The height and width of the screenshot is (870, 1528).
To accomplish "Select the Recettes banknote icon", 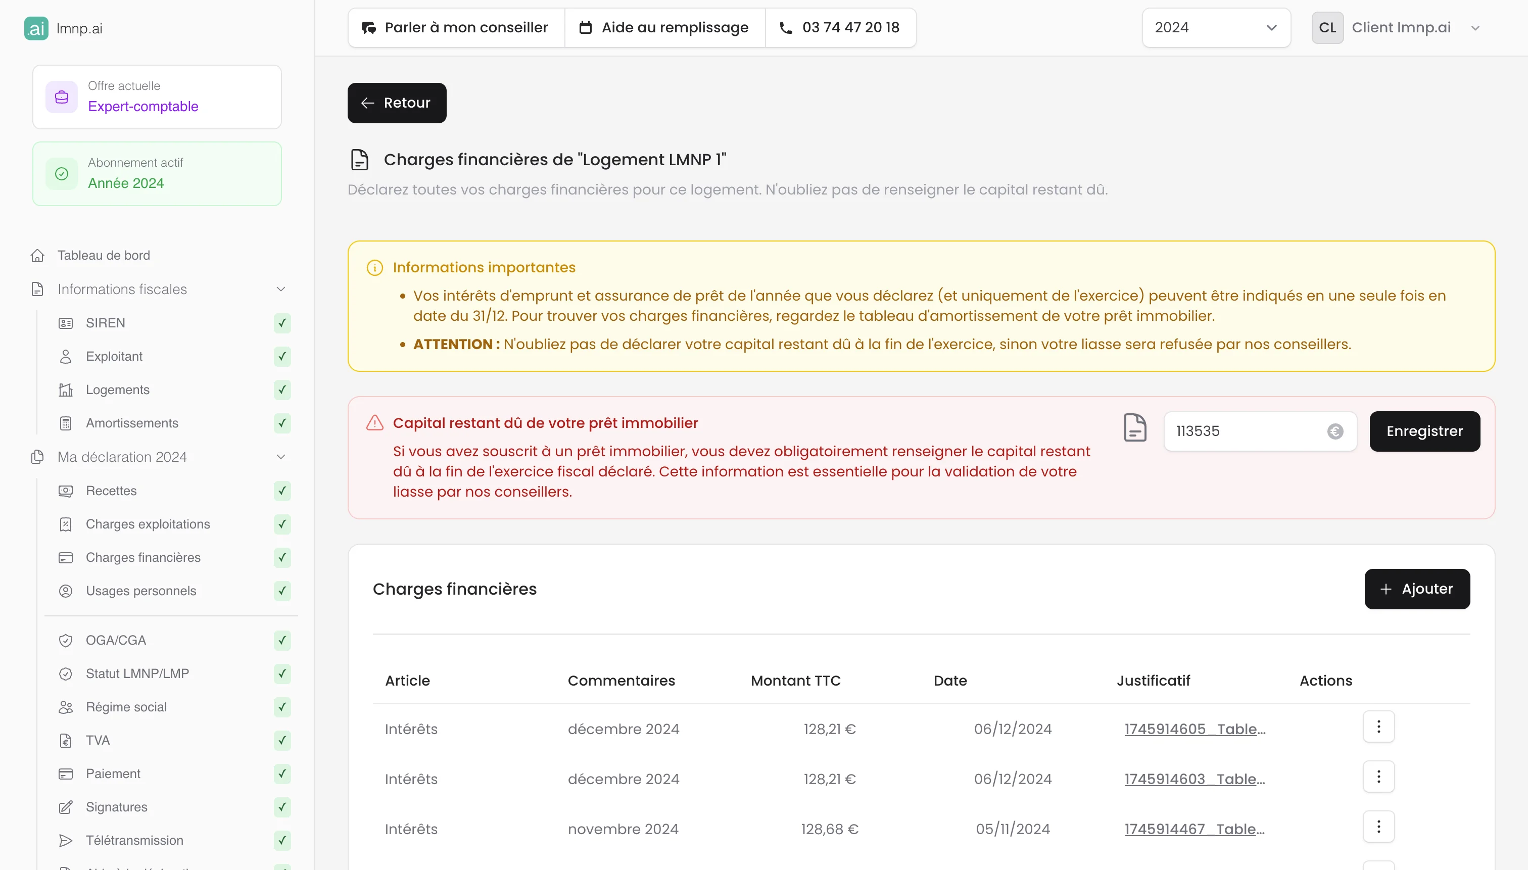I will (66, 491).
